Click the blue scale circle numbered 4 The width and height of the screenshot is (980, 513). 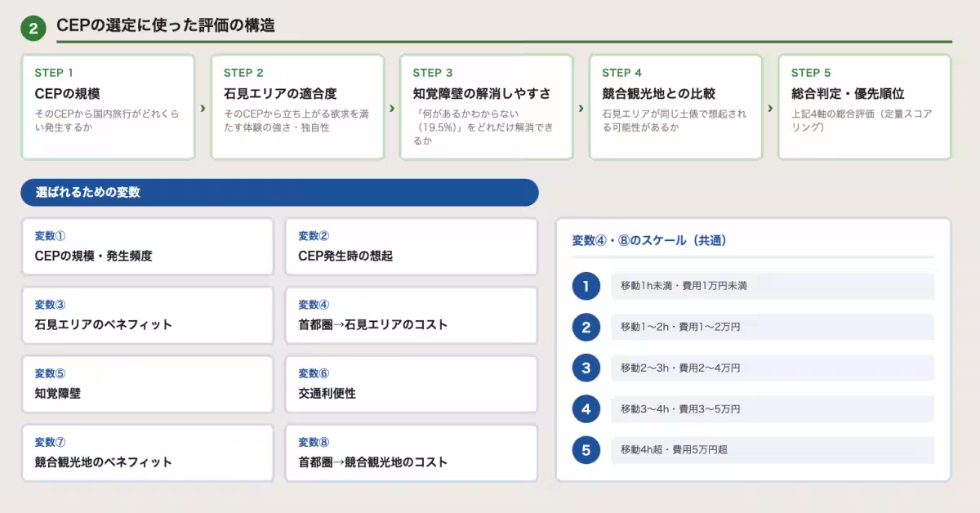(586, 408)
